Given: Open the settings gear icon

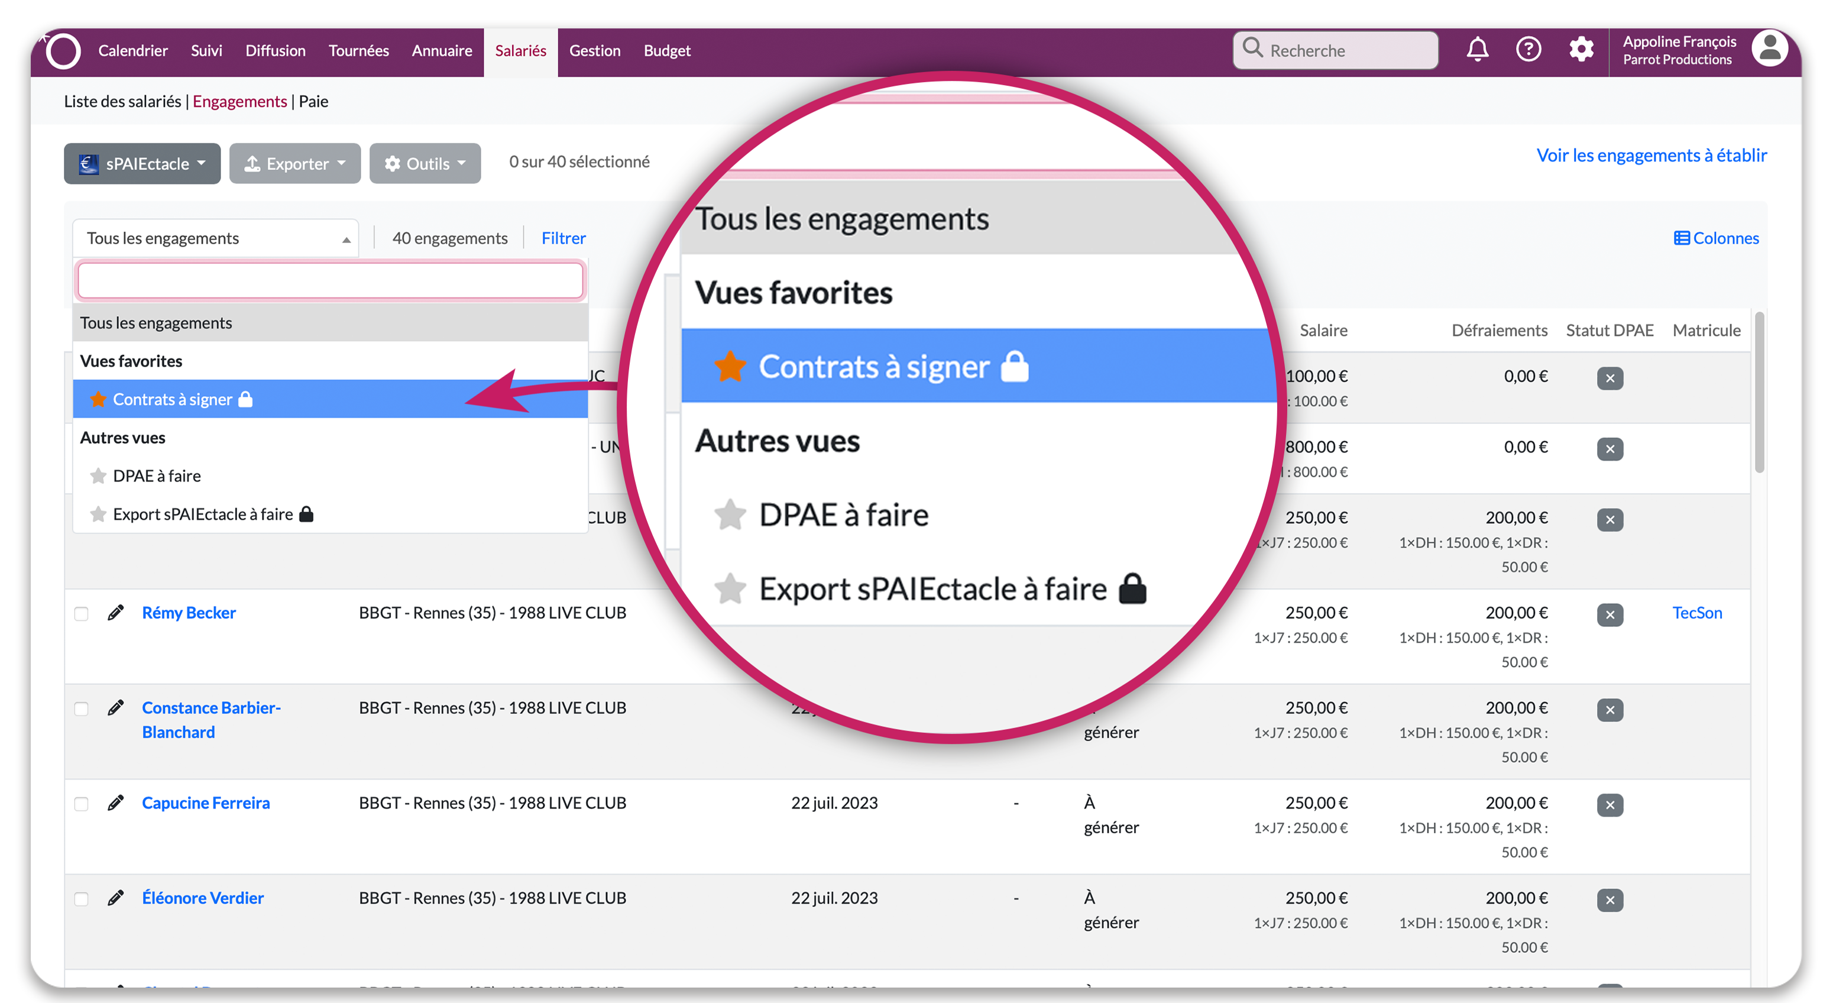Looking at the screenshot, I should pos(1581,49).
